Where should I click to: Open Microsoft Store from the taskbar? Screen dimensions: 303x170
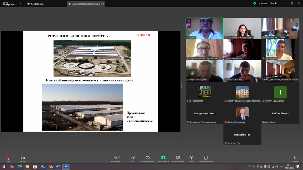point(35,167)
